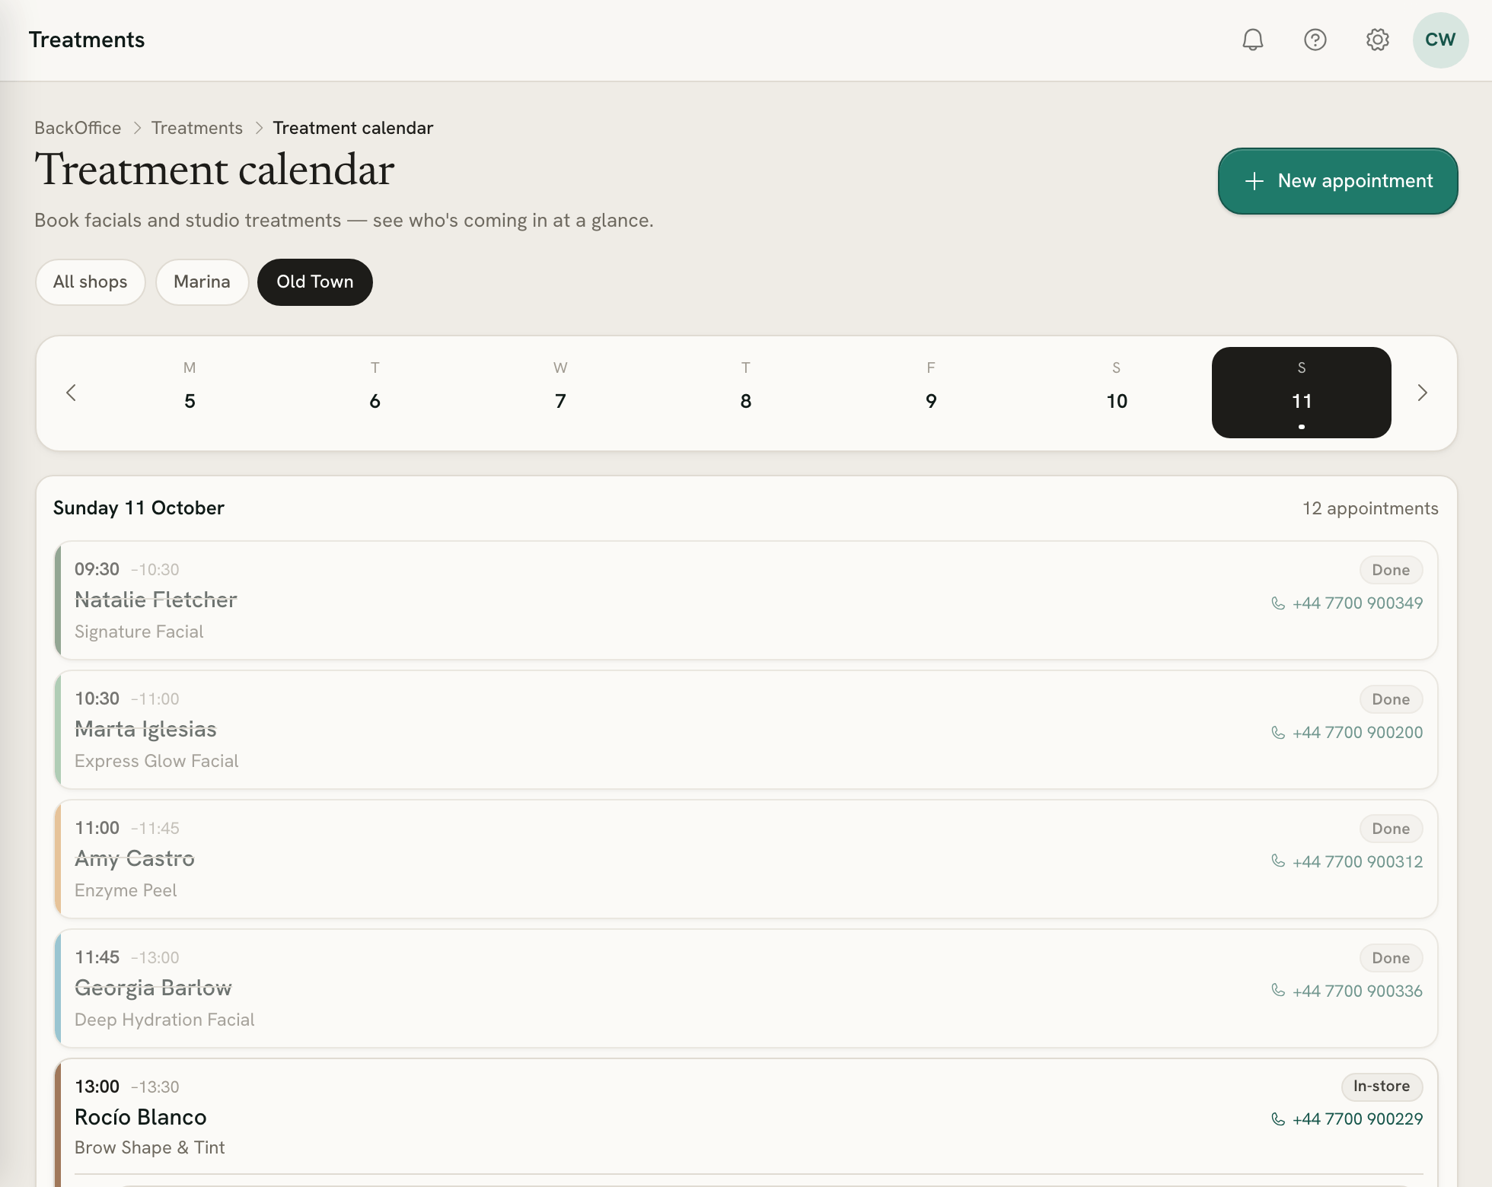Click Done badge on 10:30 appointment
This screenshot has width=1492, height=1187.
tap(1391, 699)
